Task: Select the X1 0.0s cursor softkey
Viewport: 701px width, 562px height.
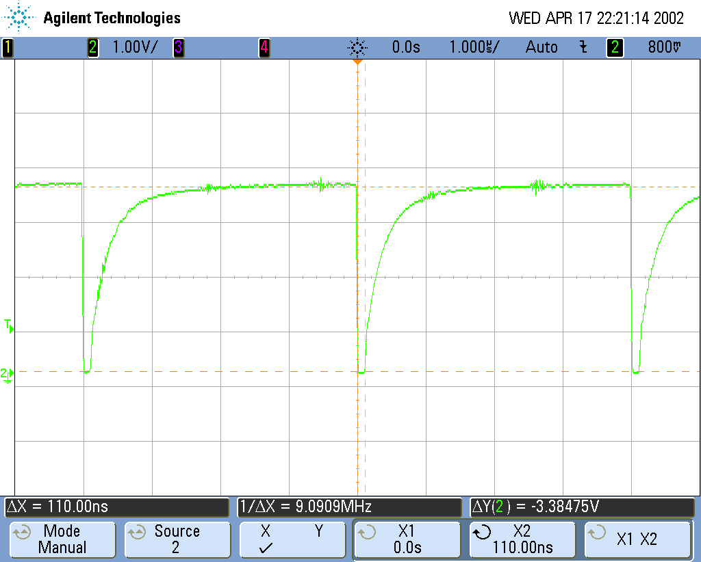Action: point(407,539)
